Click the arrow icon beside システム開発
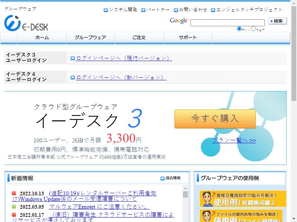 [x=106, y=10]
